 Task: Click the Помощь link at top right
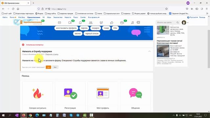click(x=202, y=17)
